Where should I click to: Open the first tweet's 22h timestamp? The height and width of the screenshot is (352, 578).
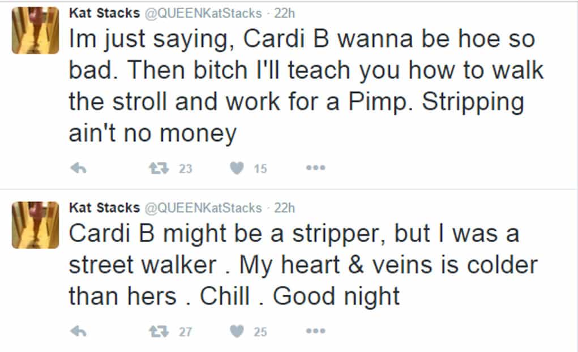pyautogui.click(x=284, y=13)
